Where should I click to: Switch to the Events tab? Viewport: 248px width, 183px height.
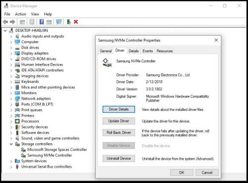click(148, 51)
